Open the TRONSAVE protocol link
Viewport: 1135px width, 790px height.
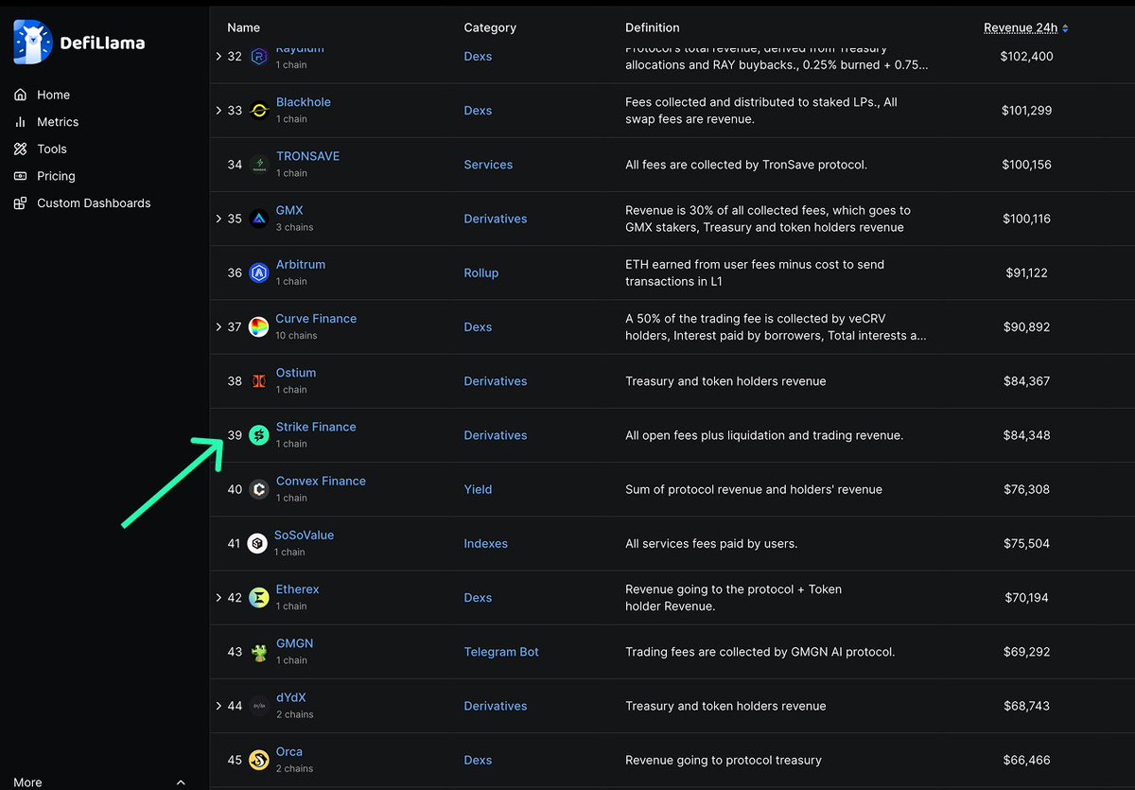click(307, 156)
